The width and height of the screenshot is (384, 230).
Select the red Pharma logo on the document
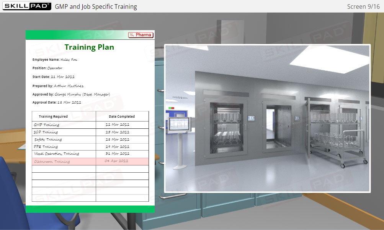[141, 35]
